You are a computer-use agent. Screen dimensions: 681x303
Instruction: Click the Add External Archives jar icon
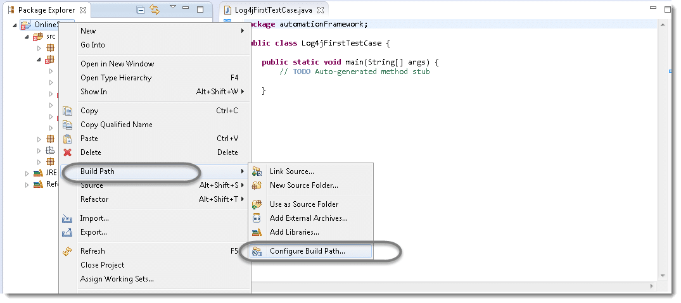point(257,218)
